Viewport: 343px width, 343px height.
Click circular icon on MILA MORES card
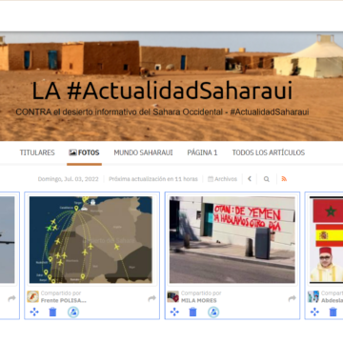coord(213,313)
